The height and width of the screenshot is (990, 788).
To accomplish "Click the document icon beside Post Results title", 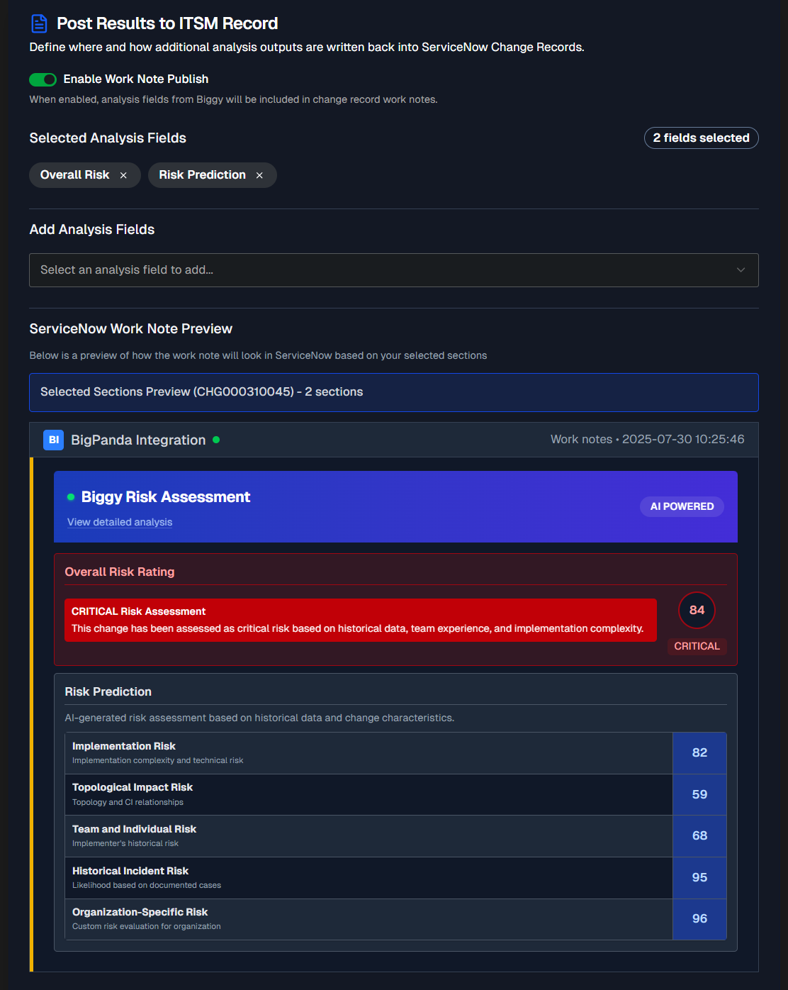I will (x=39, y=23).
